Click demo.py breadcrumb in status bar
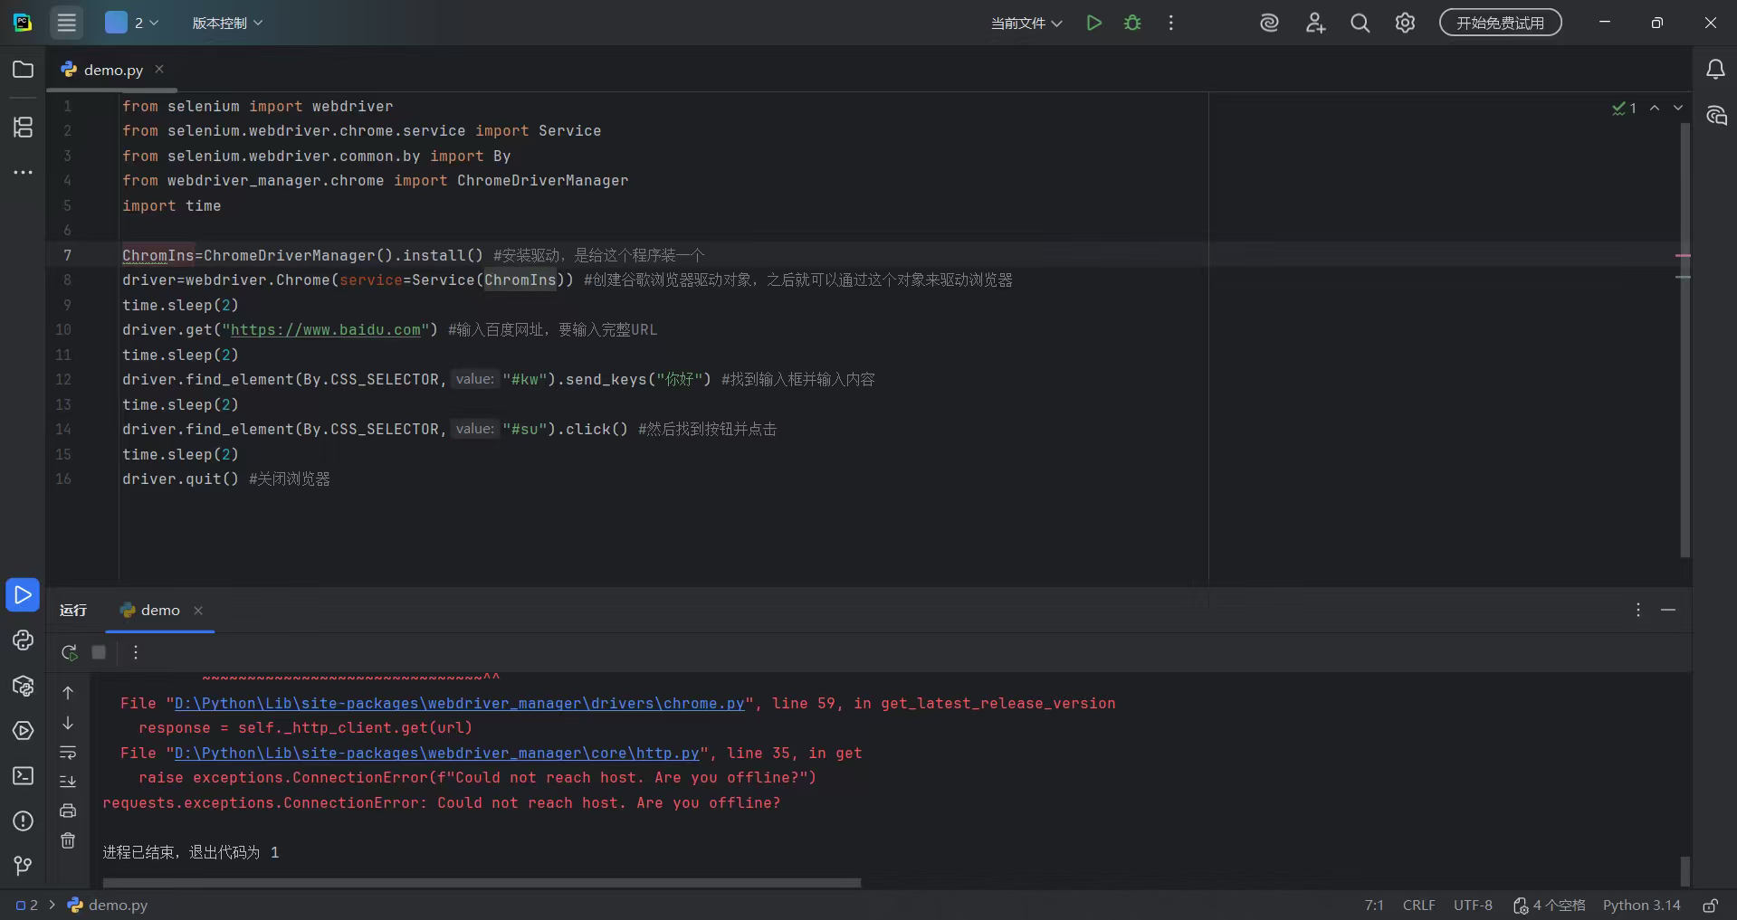Screen dimensions: 1737x920 pyautogui.click(x=108, y=905)
